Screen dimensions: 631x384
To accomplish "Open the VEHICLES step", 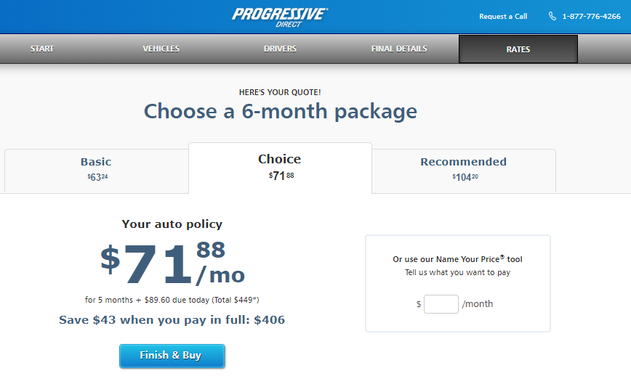I will click(x=161, y=49).
